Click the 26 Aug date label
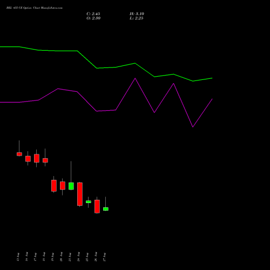 click(x=96, y=257)
